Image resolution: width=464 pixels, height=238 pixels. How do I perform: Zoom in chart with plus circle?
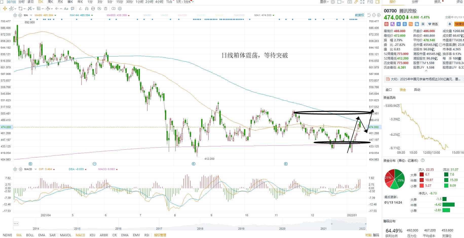(x=379, y=15)
